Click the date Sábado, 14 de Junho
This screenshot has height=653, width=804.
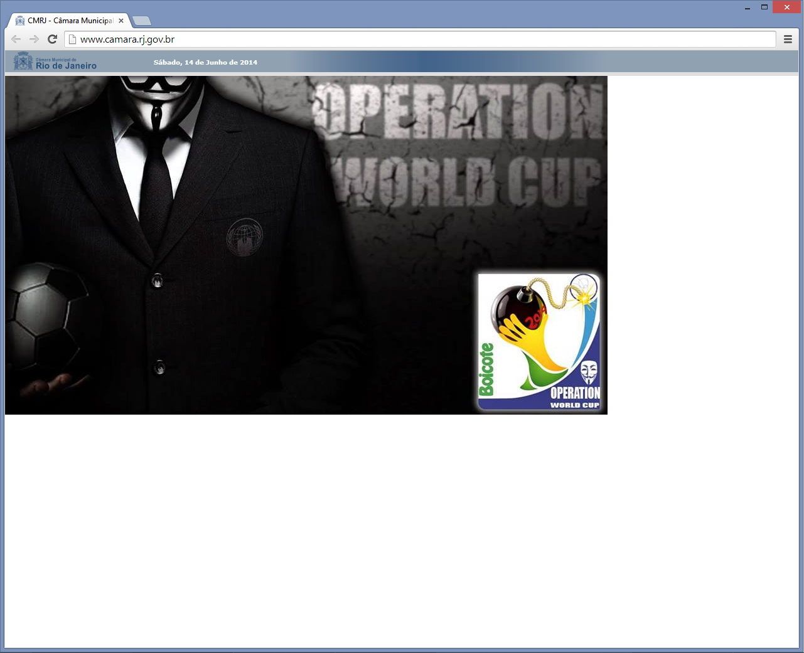tap(205, 62)
